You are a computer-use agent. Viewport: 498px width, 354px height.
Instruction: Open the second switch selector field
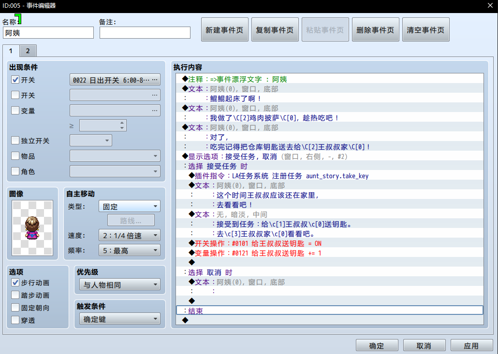click(x=115, y=95)
